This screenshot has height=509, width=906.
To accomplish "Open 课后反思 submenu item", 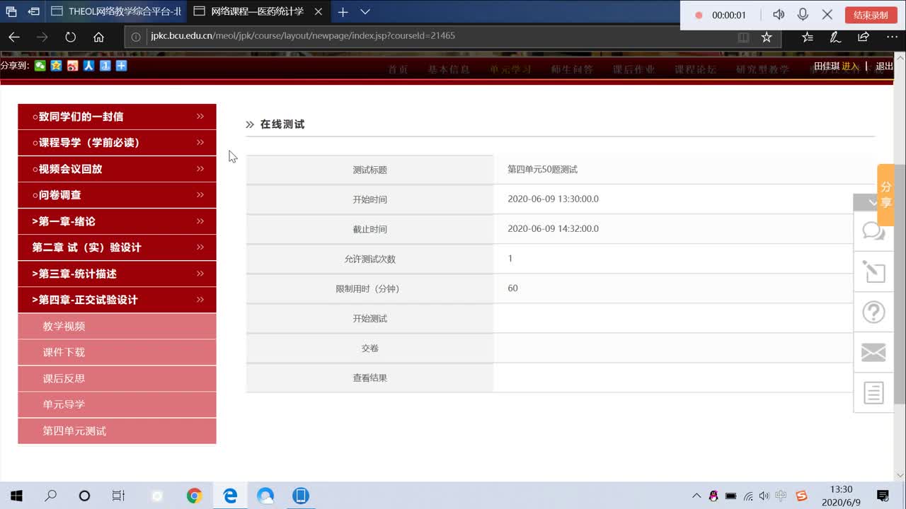I will coord(117,378).
